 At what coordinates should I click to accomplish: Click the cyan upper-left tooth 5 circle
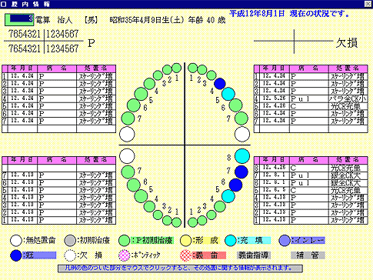(228, 94)
